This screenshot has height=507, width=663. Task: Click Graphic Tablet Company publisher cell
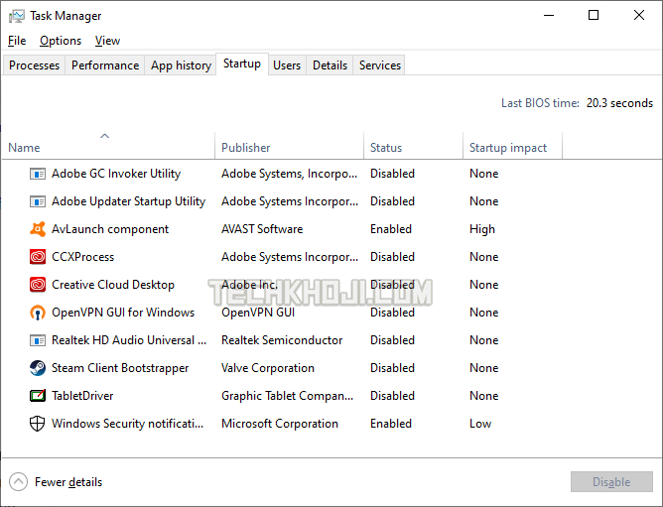(288, 396)
